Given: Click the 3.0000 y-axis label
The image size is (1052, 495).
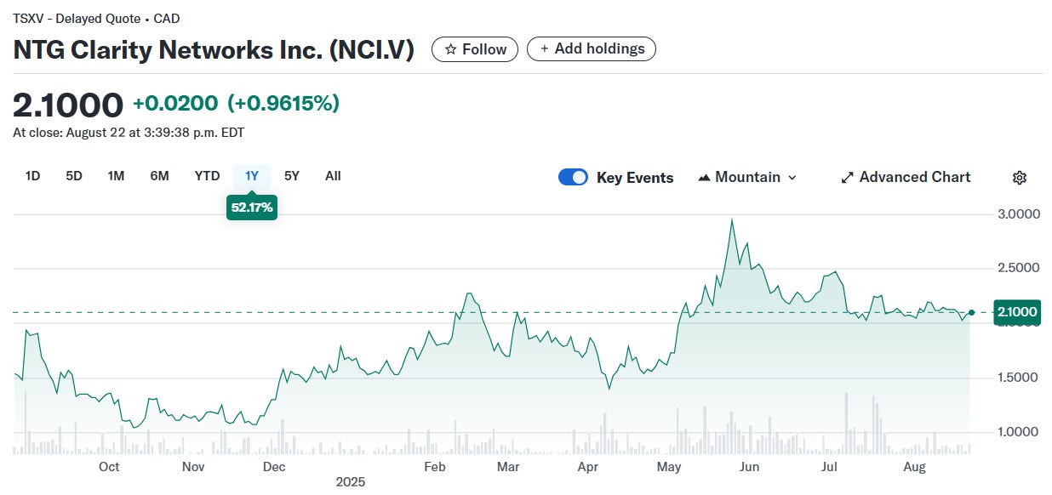Looking at the screenshot, I should coord(1019,214).
